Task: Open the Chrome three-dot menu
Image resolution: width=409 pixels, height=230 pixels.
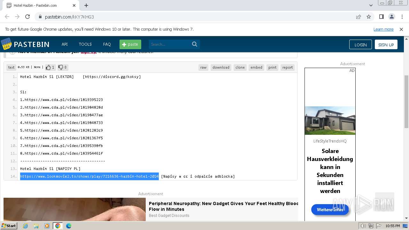Action: point(402,17)
